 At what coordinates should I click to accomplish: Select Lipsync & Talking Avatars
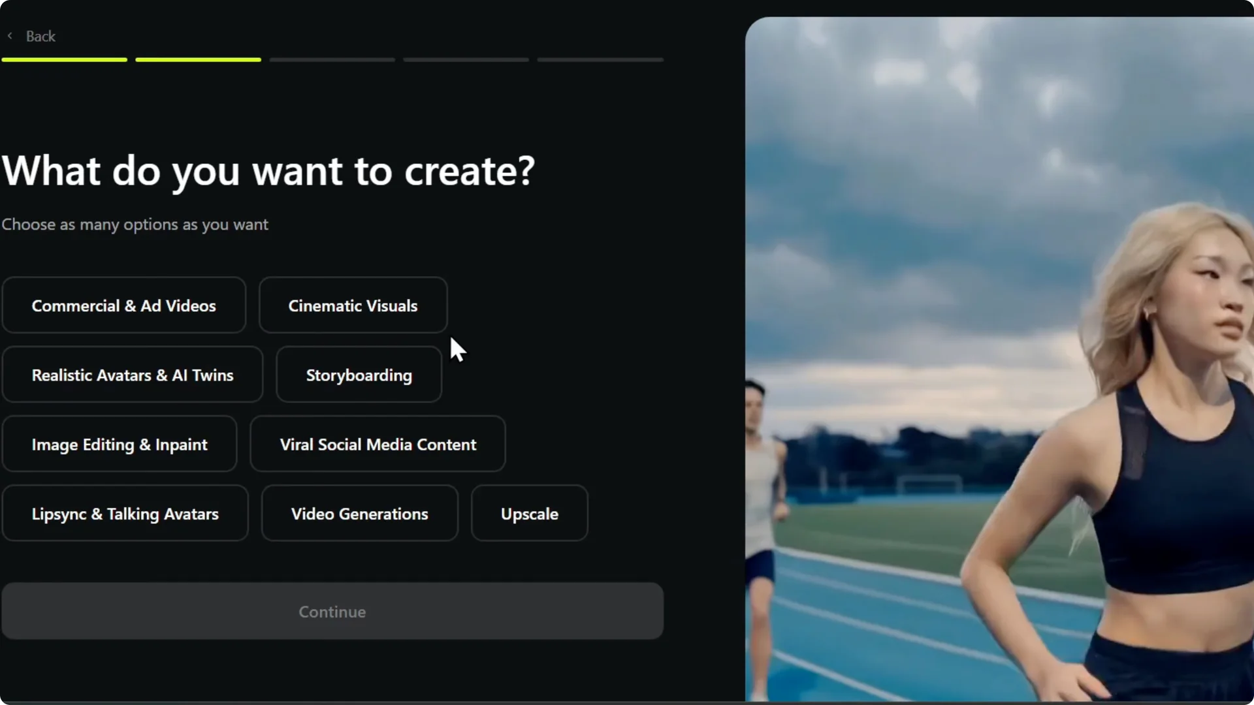point(125,513)
